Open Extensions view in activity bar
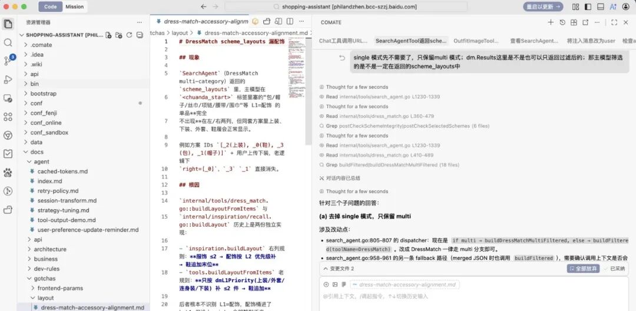The height and width of the screenshot is (311, 636). coord(8,117)
